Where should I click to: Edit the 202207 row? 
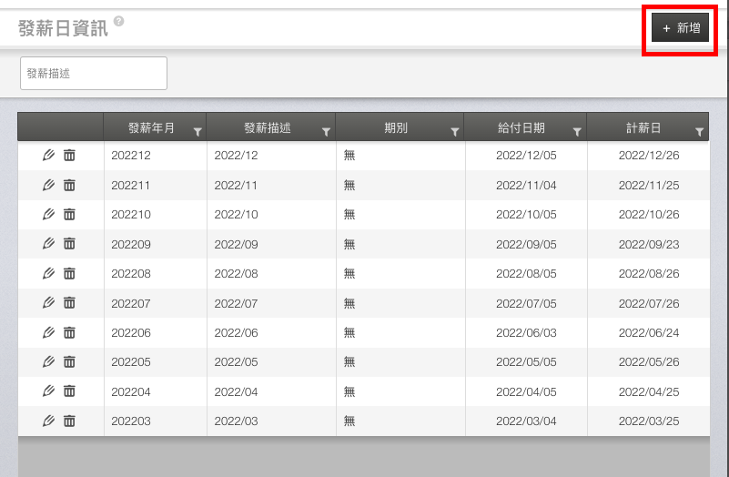(x=48, y=303)
